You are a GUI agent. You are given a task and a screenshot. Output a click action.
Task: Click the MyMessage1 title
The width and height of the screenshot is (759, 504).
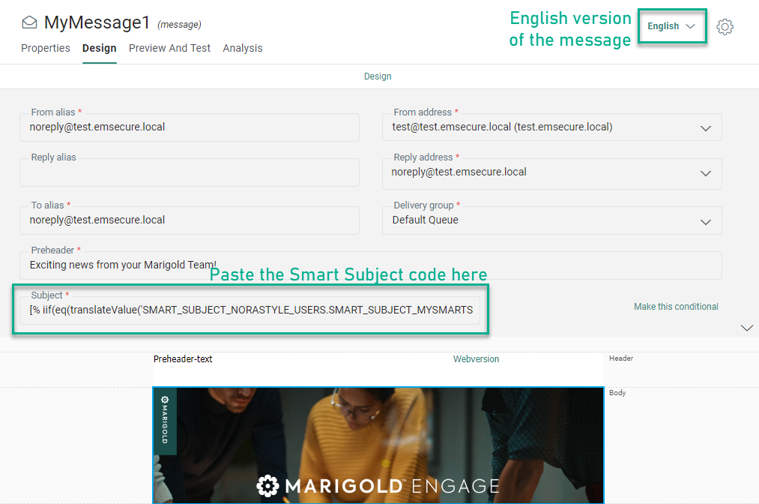[97, 22]
